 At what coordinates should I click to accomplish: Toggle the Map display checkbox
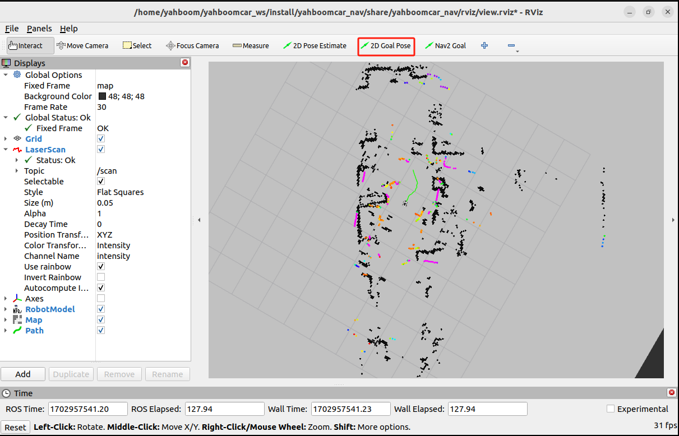coord(101,320)
